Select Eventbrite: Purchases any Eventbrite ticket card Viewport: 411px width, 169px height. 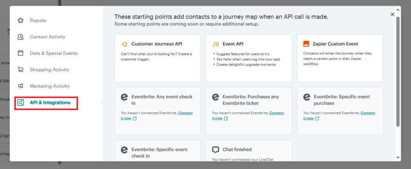(249, 111)
